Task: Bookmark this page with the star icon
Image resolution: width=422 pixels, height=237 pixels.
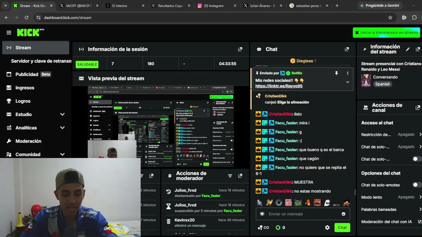Action: tap(390, 17)
